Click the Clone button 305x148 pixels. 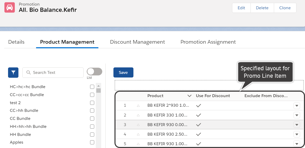point(285,8)
